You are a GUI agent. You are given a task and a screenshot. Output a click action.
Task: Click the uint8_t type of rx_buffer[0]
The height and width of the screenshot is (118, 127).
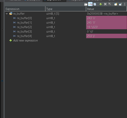50,18
